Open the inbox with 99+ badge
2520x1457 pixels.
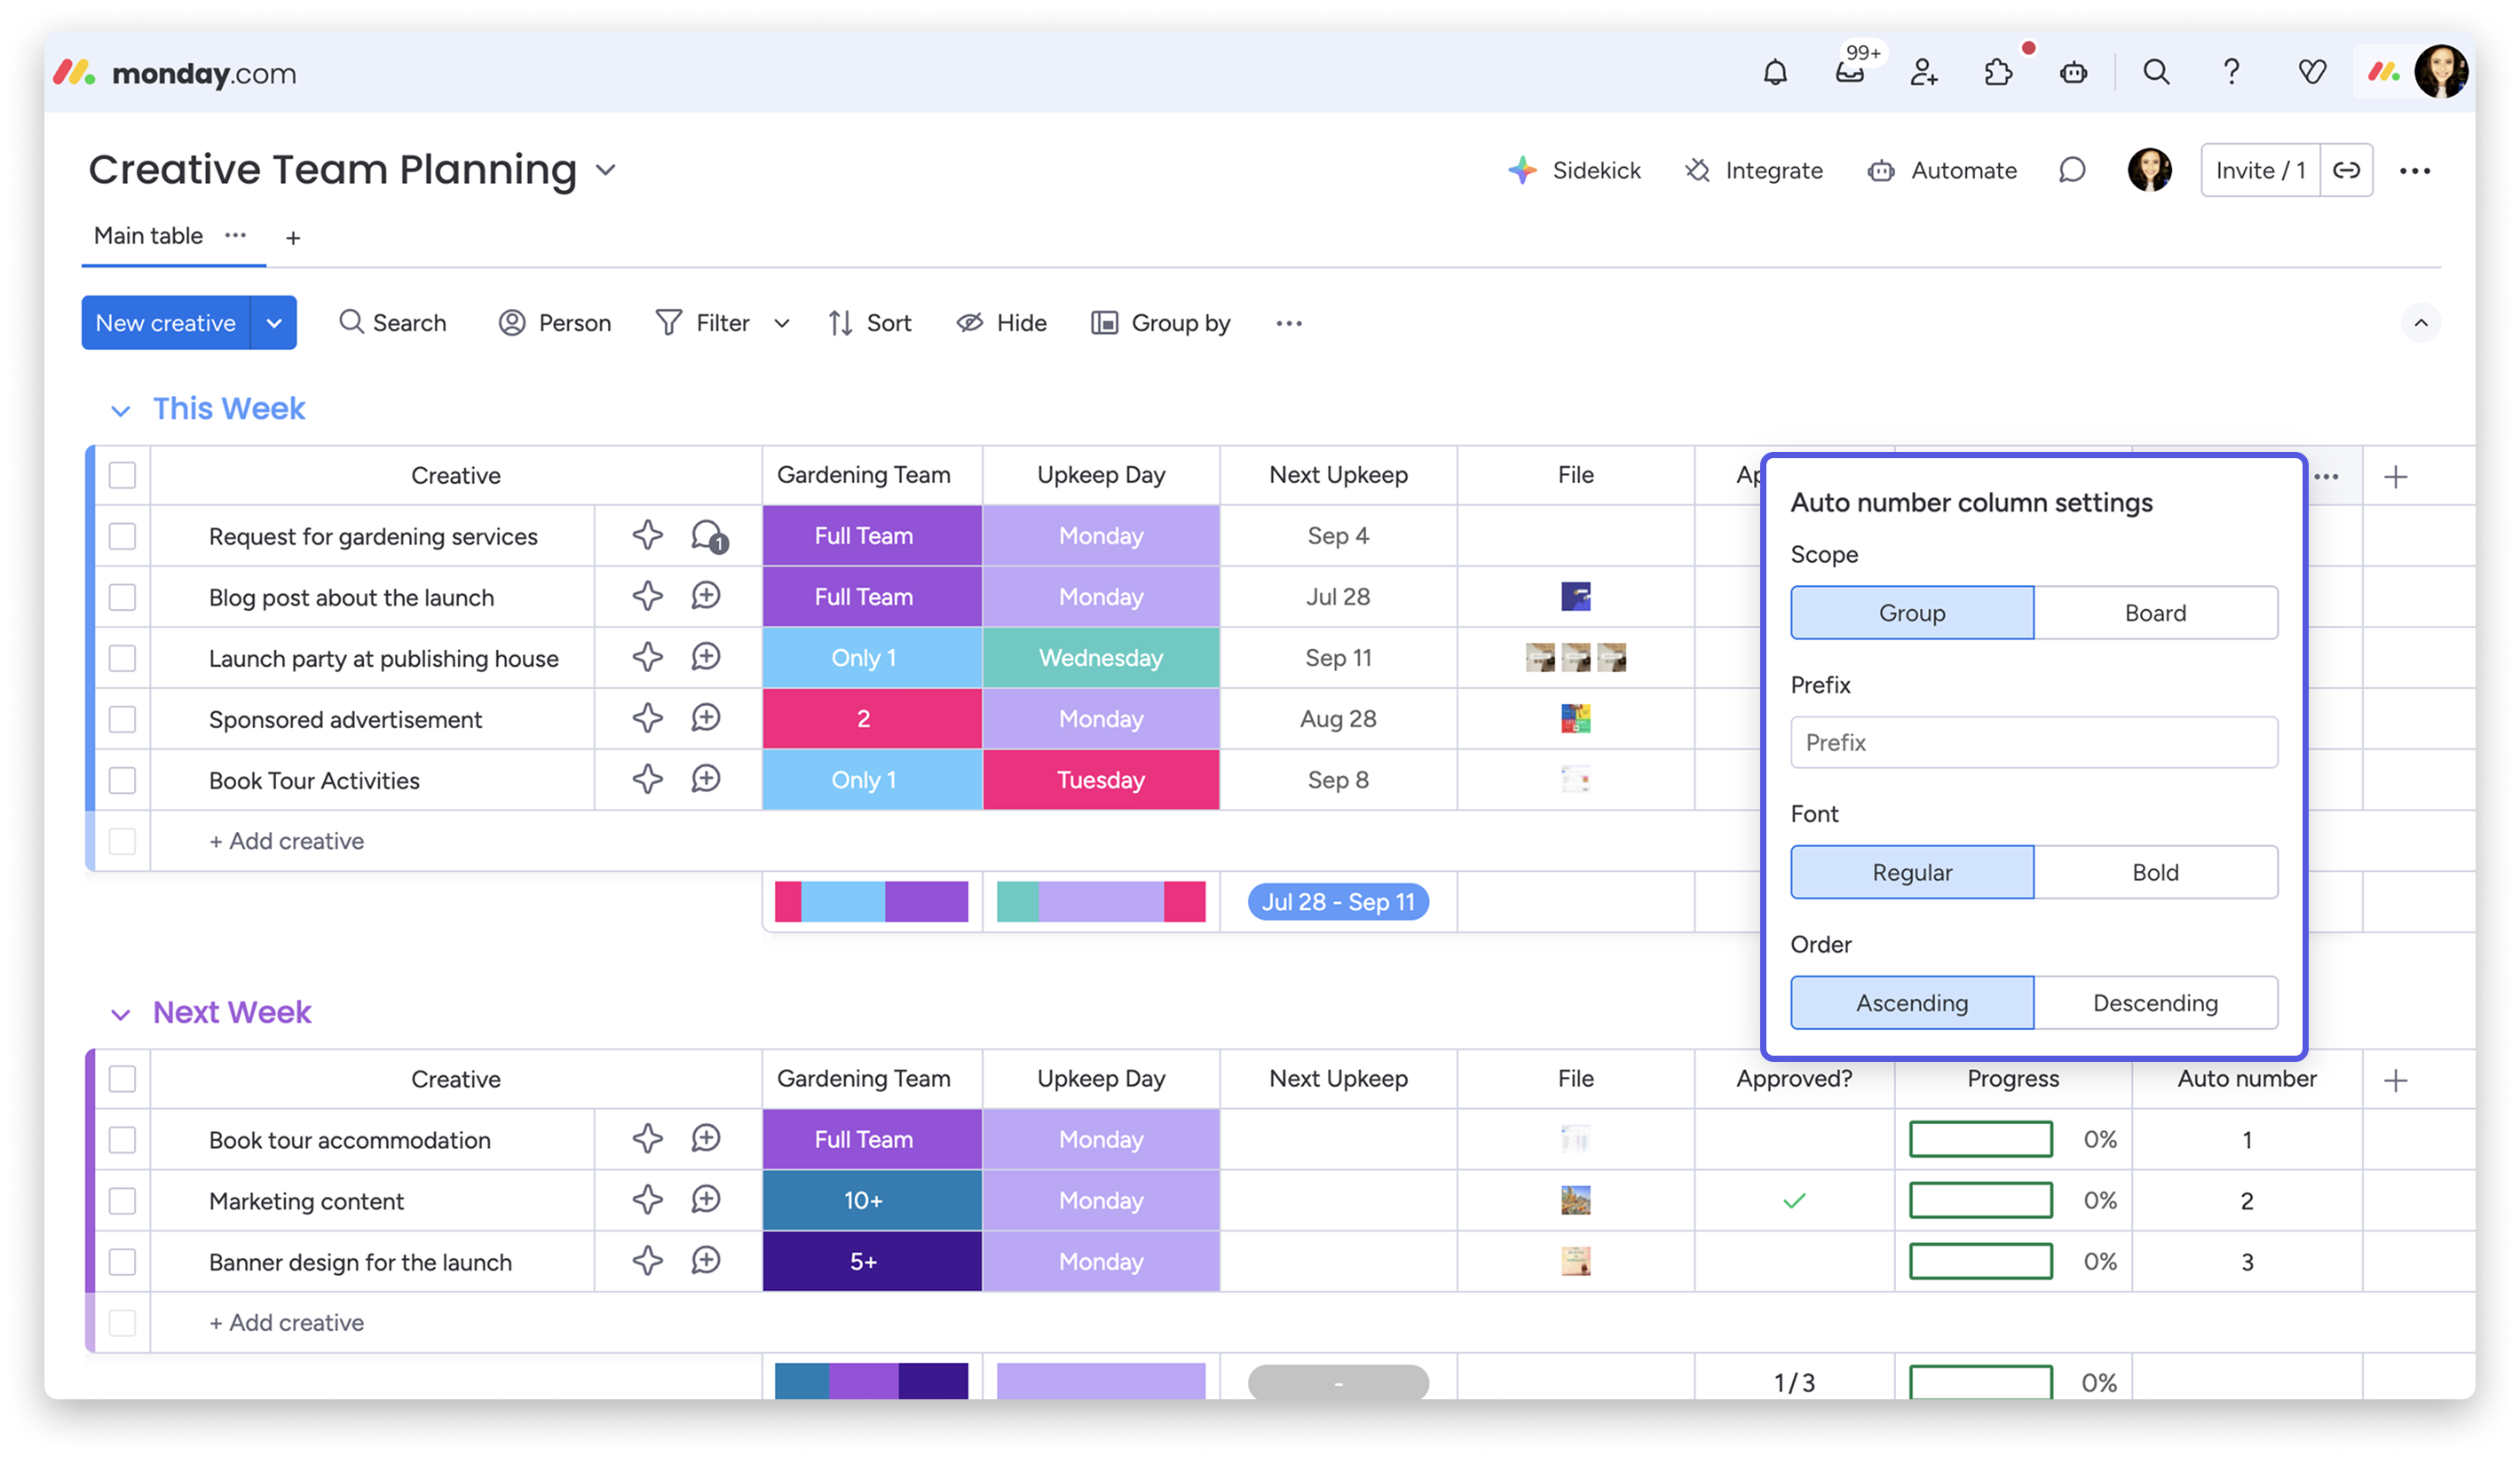(x=1849, y=72)
